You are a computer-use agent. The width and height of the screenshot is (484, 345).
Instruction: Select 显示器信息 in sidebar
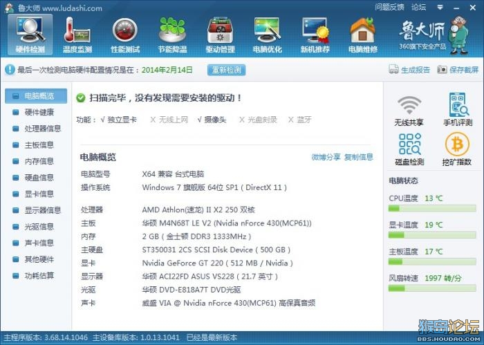pos(36,210)
